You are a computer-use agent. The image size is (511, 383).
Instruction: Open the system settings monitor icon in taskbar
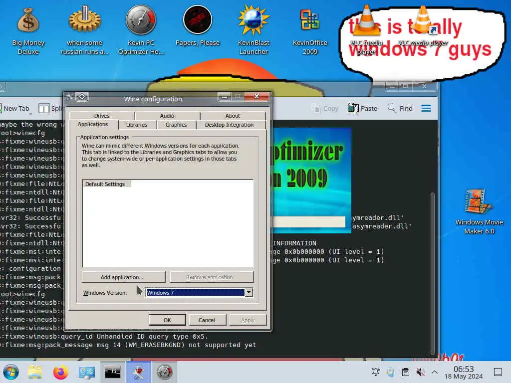[86, 372]
